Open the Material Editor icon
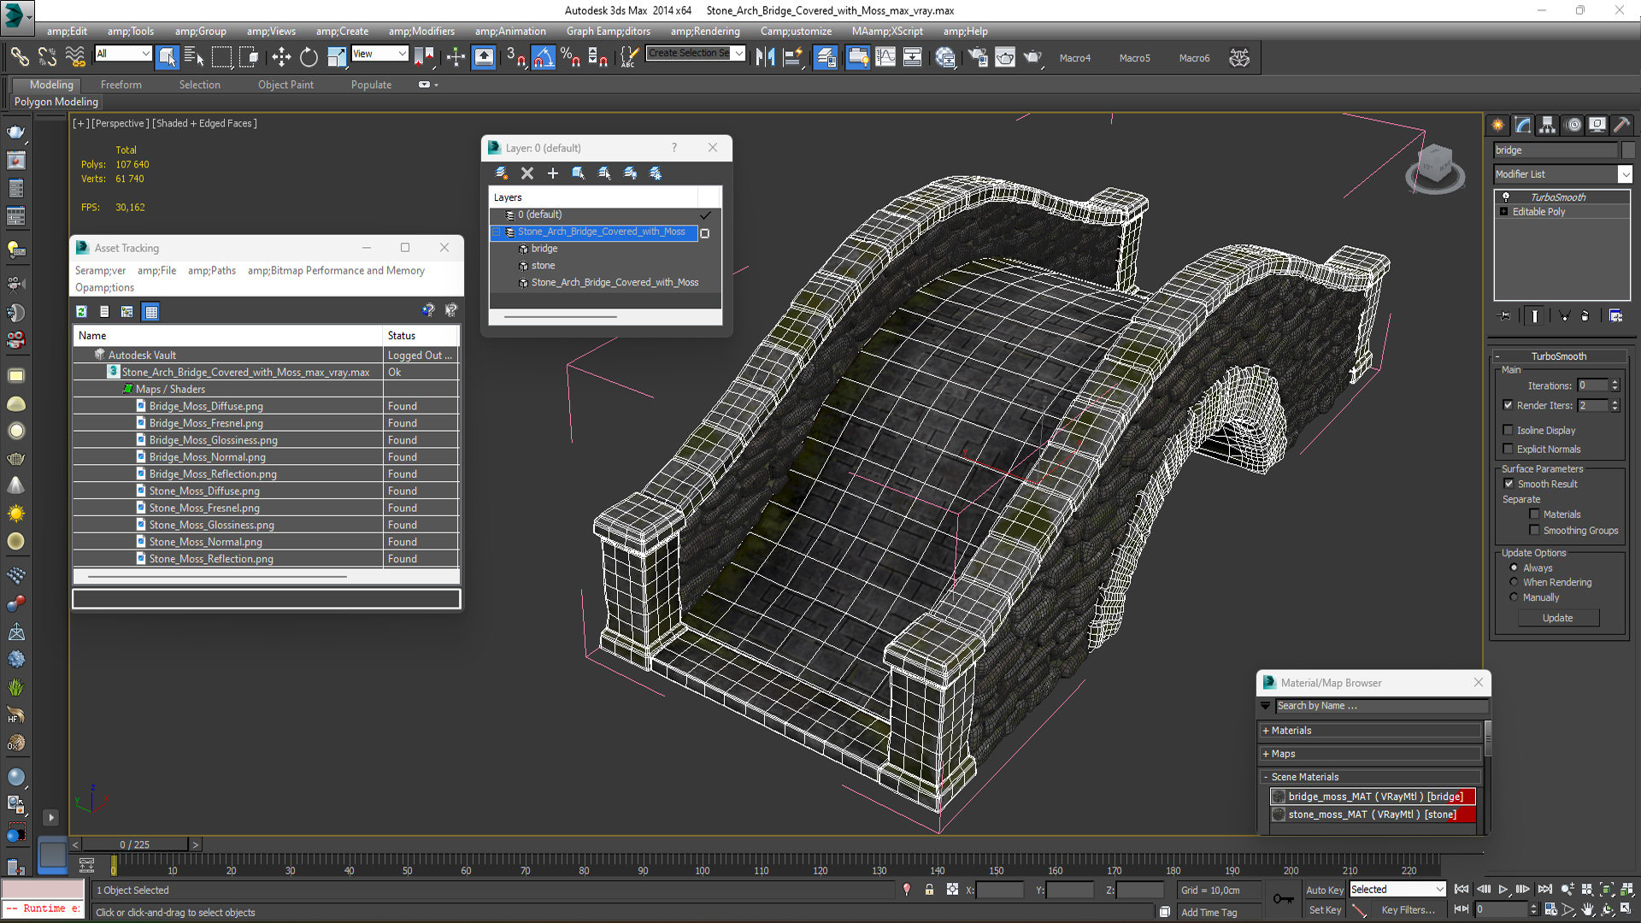Image resolution: width=1641 pixels, height=923 pixels. 944,57
